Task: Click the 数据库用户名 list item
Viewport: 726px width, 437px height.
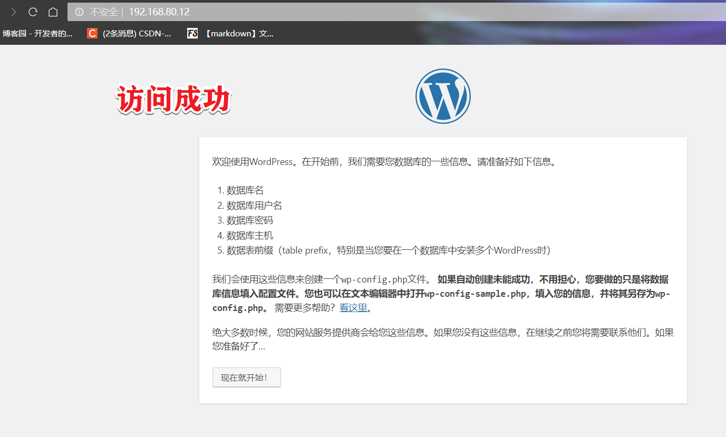Action: click(x=255, y=206)
